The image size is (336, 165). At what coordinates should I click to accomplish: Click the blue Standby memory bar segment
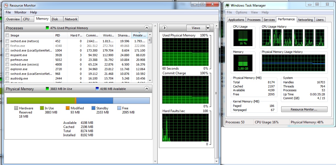(x=95, y=100)
